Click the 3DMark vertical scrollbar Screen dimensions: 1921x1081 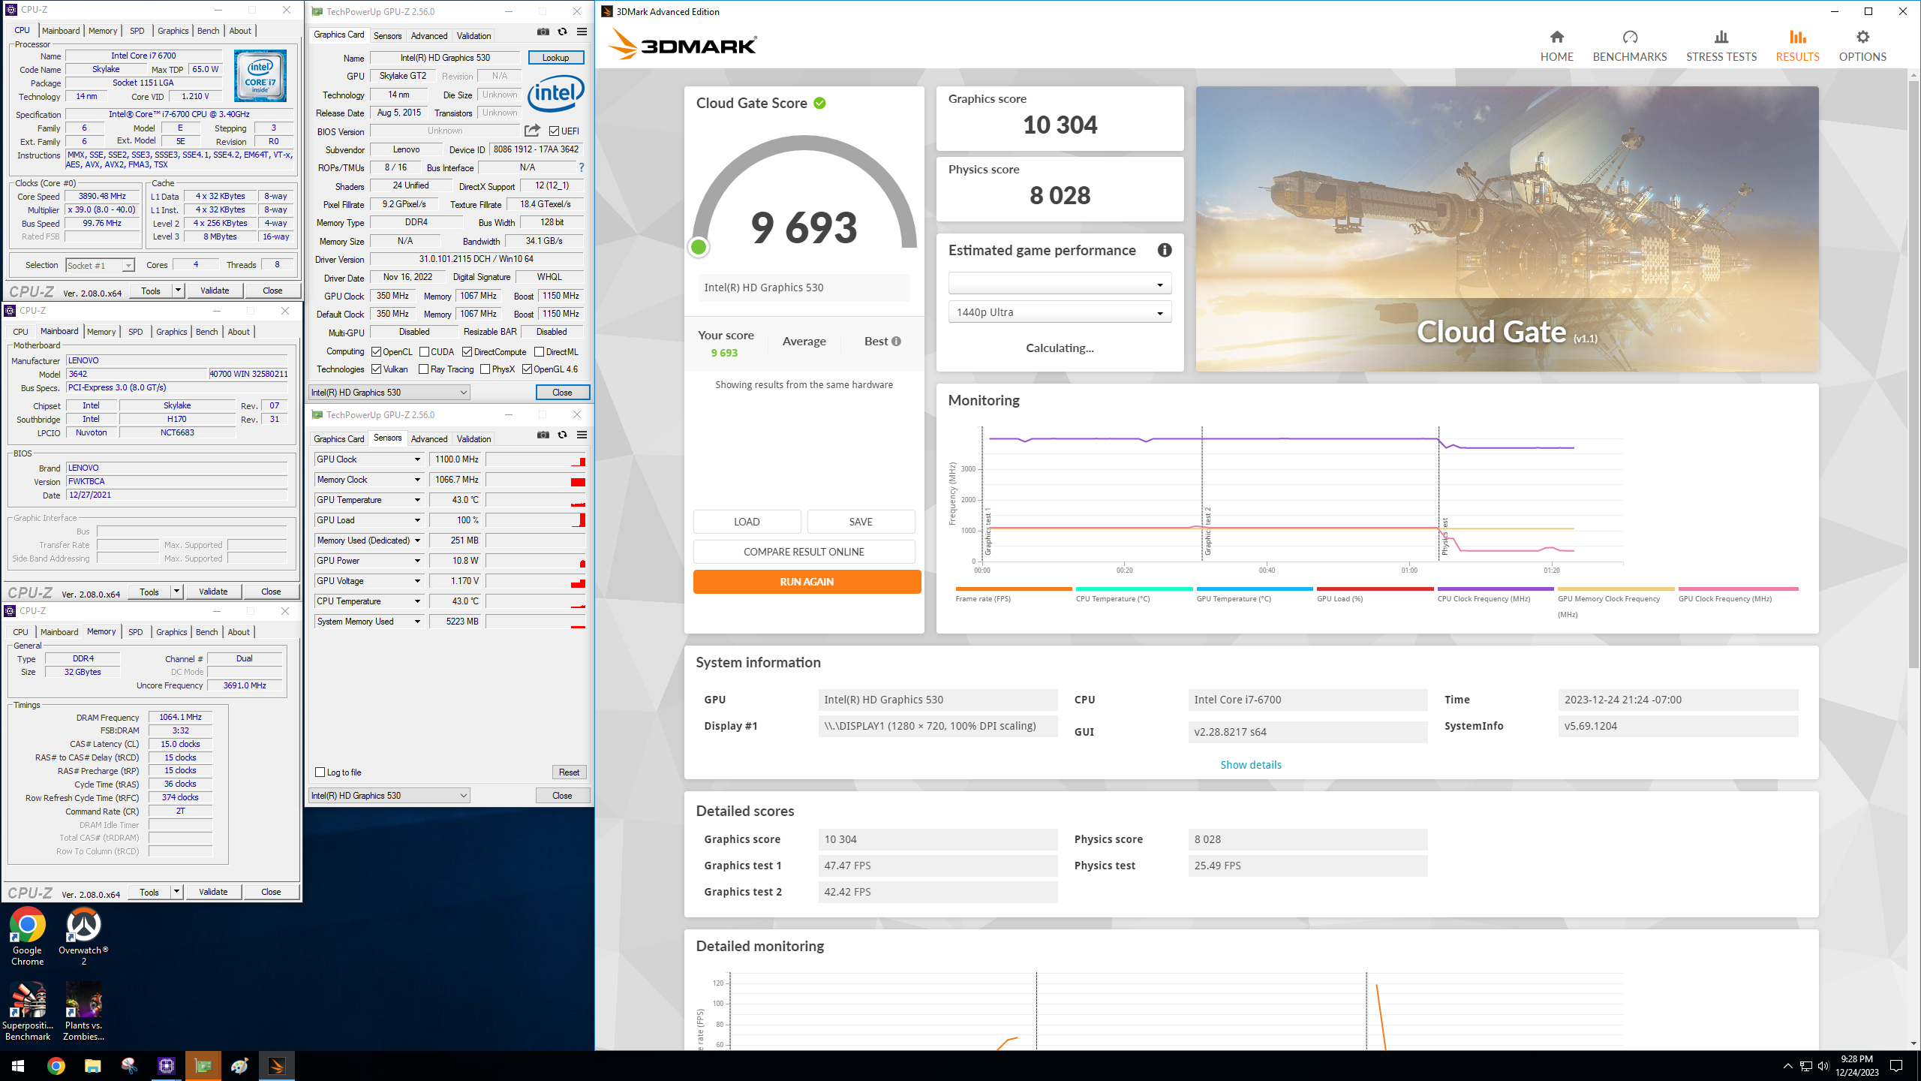coord(1913,375)
